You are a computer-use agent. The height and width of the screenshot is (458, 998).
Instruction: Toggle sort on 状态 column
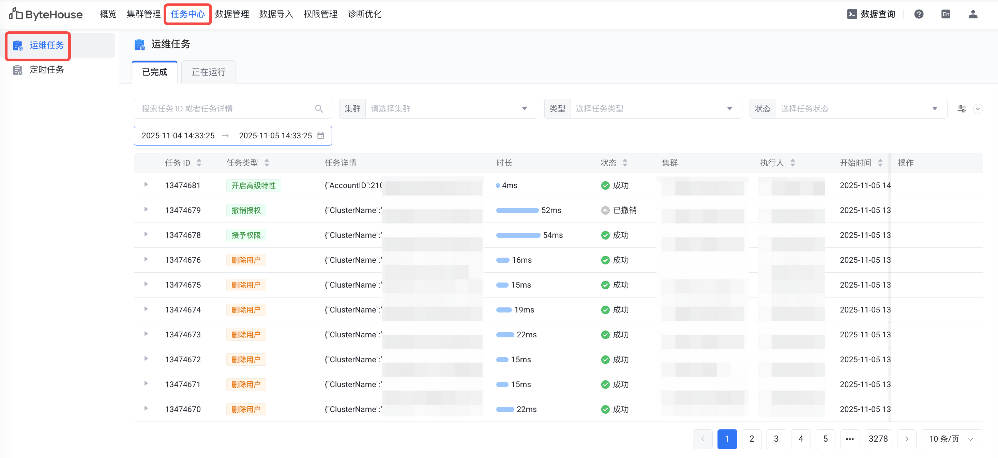625,163
